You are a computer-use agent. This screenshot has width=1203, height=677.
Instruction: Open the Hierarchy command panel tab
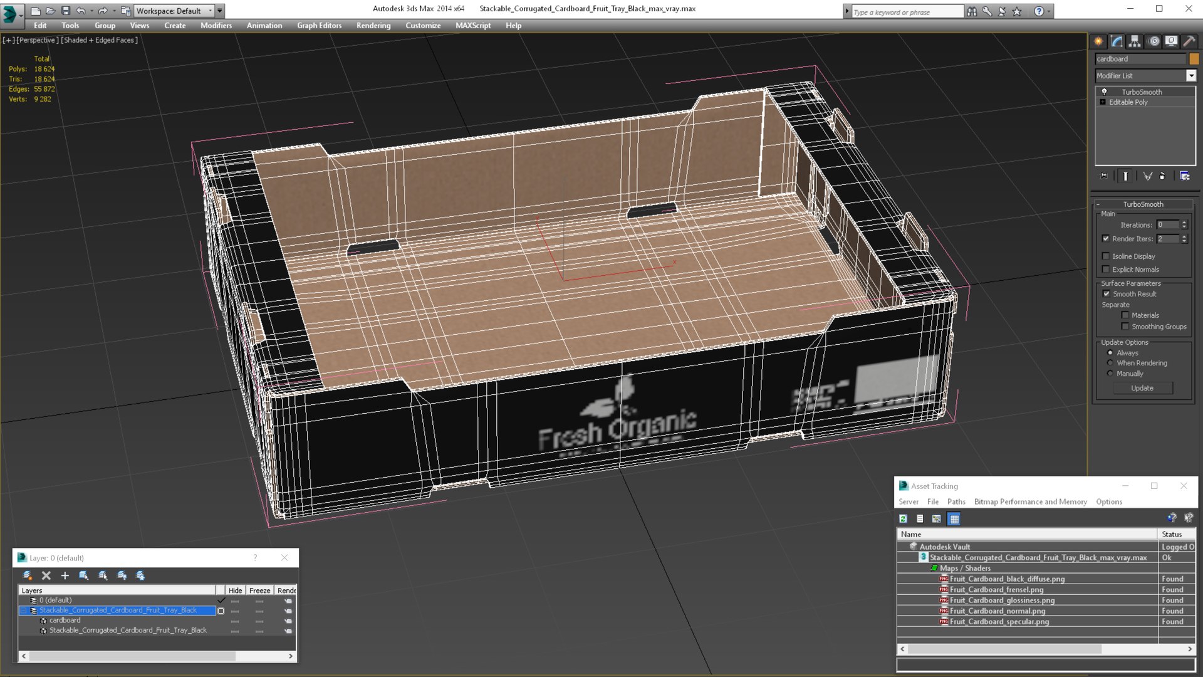coord(1135,41)
